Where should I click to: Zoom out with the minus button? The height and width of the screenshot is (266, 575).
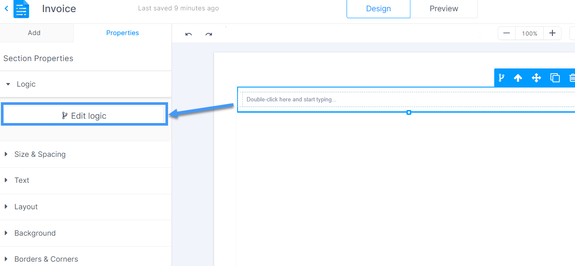click(x=506, y=33)
